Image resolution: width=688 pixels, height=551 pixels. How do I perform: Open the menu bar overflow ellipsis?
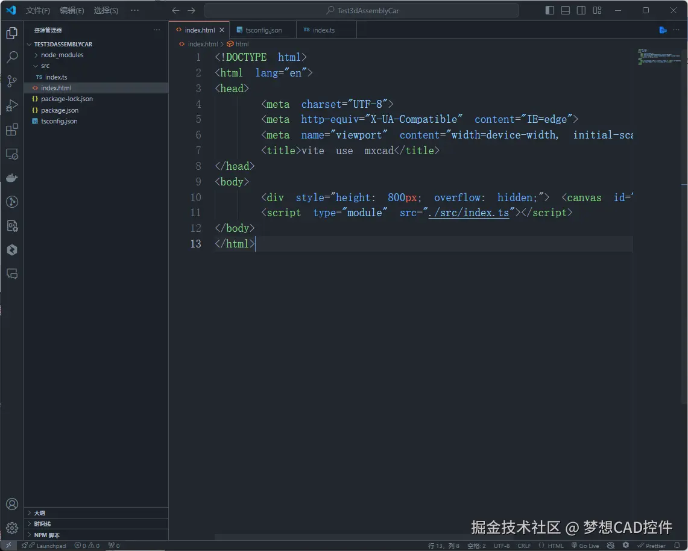(x=134, y=10)
